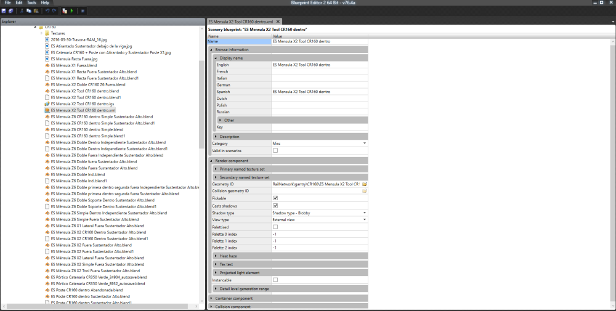Click image icon of ES Atirantado Sustentador debajo de la viga.jpg

click(x=47, y=46)
